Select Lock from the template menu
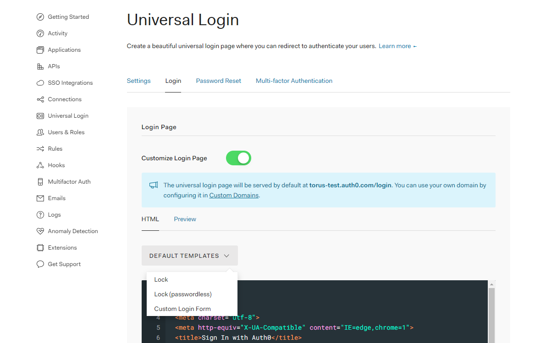557x343 pixels. click(161, 279)
